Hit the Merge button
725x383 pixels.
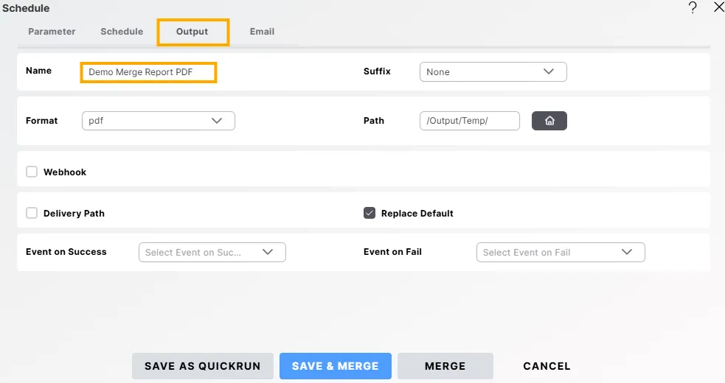pos(445,366)
